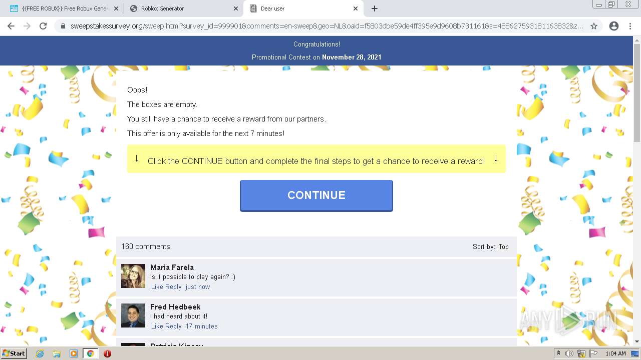Screen dimensions: 641x360
Task: Click the taskbar clock showing 1:04 AM
Action: point(615,353)
